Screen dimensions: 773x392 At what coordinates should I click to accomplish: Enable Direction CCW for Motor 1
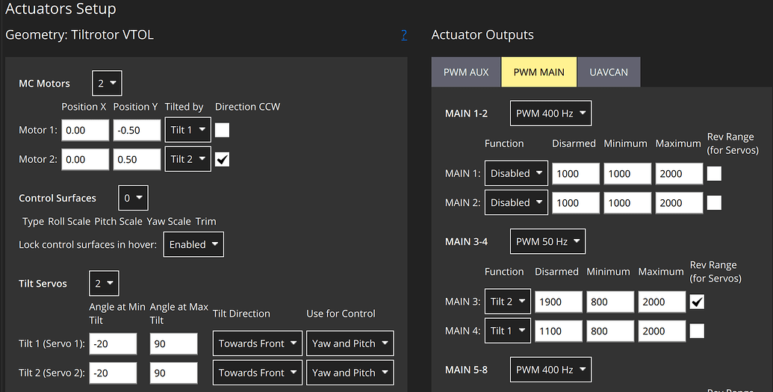(x=223, y=130)
